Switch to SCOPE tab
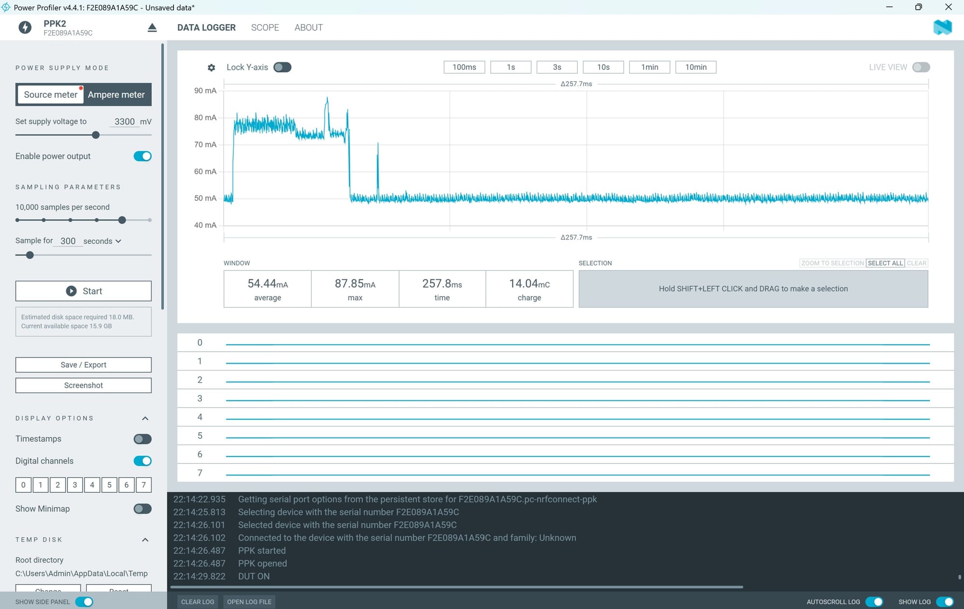Image resolution: width=964 pixels, height=609 pixels. pos(265,27)
